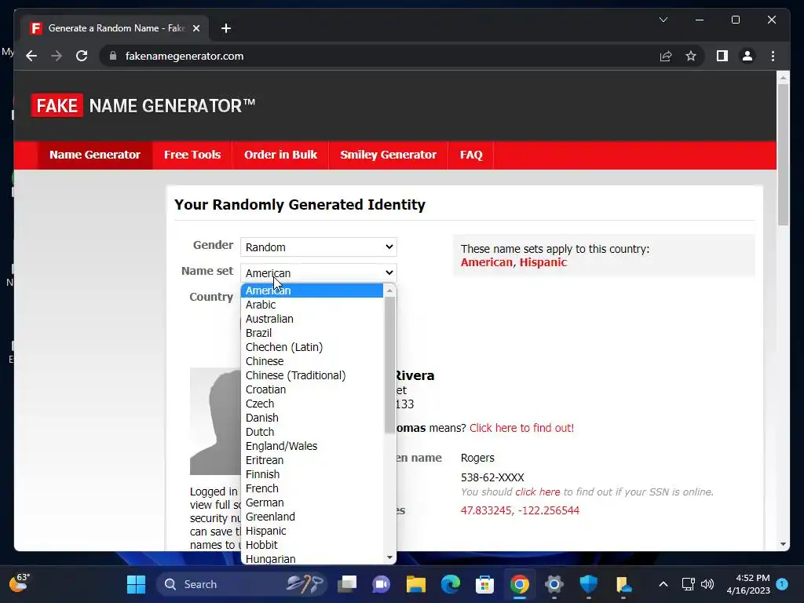The height and width of the screenshot is (603, 804).
Task: Open Task View in the taskbar
Action: coord(347,584)
